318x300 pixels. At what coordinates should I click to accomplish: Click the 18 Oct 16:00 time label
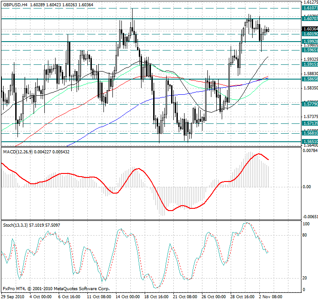156,297
